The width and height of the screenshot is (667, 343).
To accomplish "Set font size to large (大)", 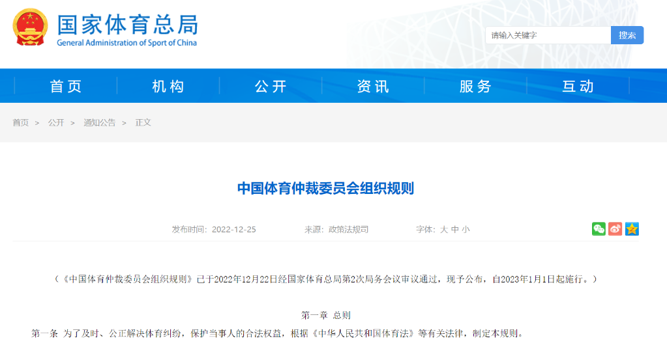I will click(x=444, y=230).
